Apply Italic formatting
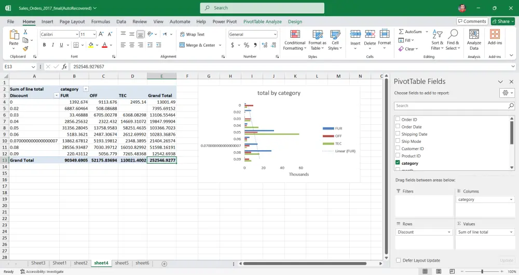The height and width of the screenshot is (275, 519). [52, 45]
